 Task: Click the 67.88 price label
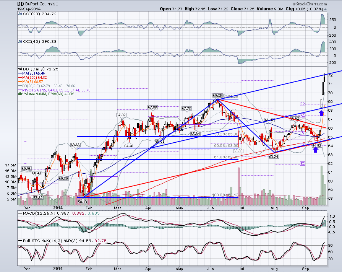point(152,107)
